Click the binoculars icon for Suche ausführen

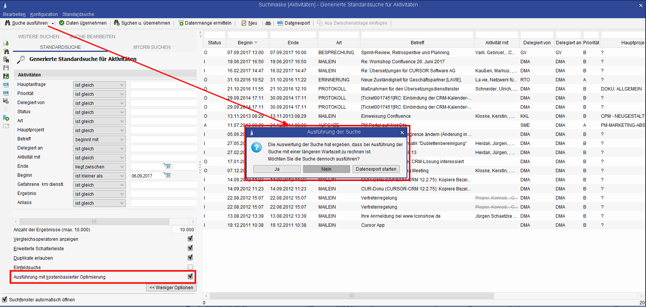coord(7,23)
